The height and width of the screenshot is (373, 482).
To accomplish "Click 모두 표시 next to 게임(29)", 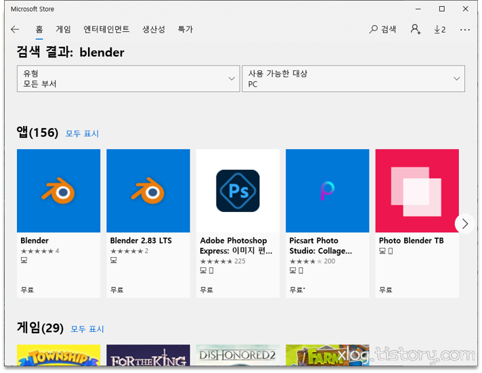I will coord(87,329).
